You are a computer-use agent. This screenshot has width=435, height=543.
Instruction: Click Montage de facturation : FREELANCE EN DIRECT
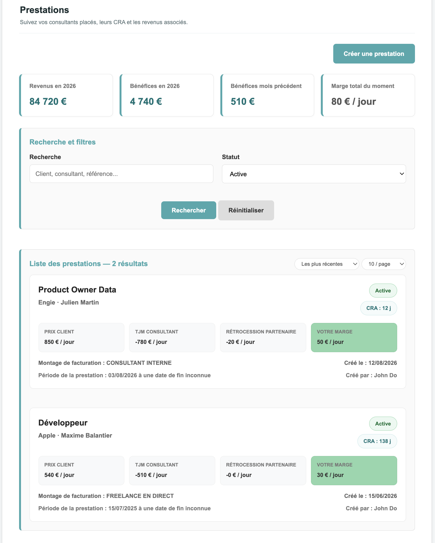(x=106, y=496)
